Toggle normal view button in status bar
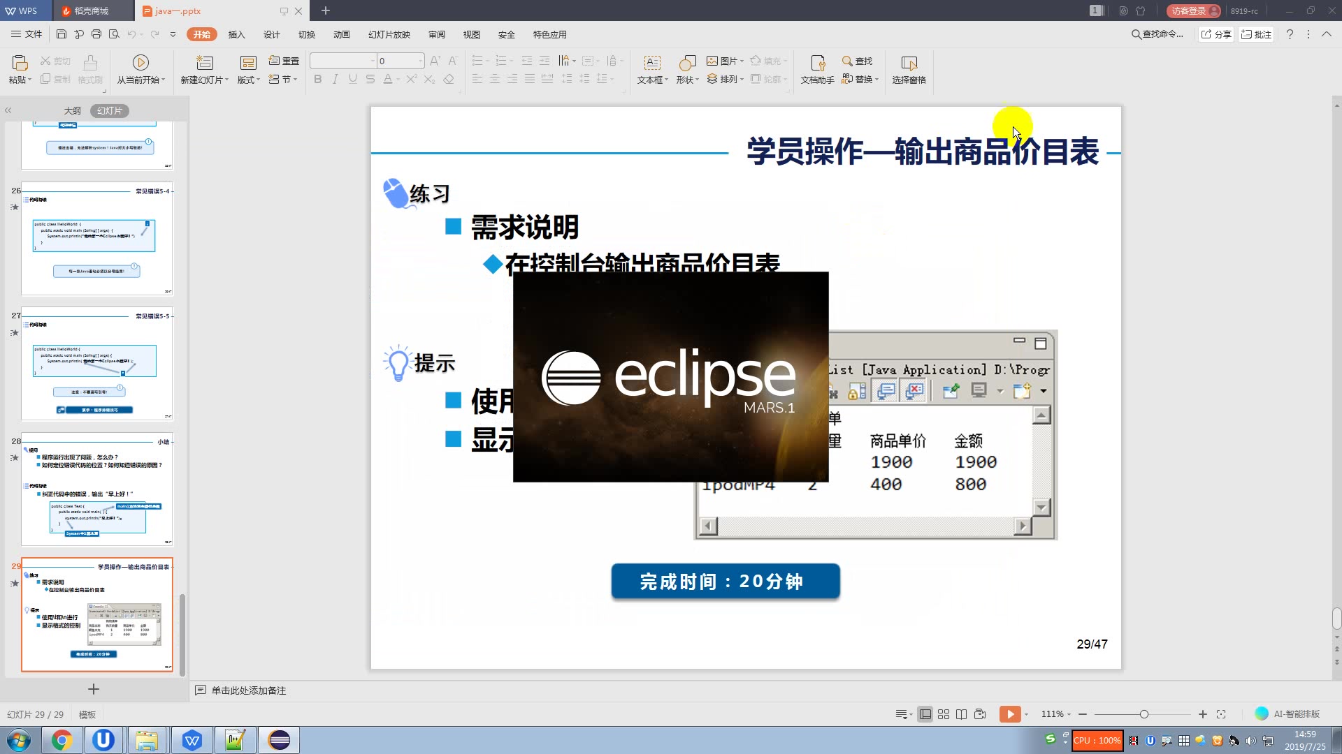Screen dimensions: 1342x754 (x=925, y=714)
